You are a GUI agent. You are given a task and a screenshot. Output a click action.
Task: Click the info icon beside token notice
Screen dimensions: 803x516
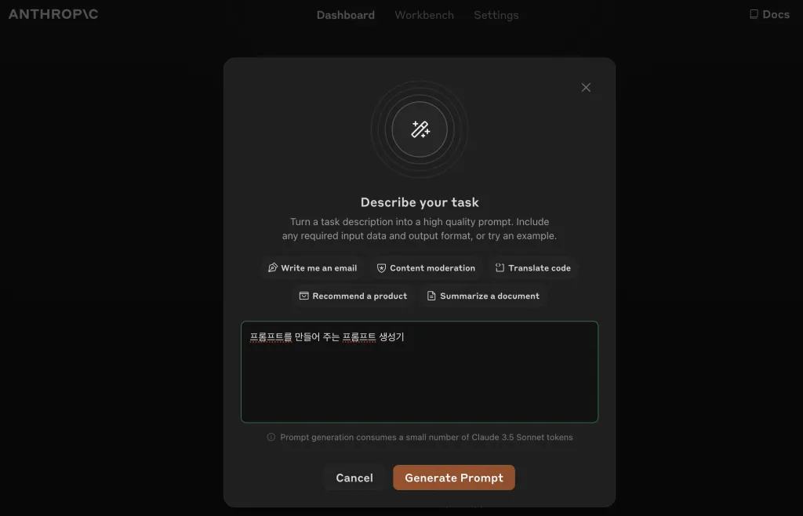pyautogui.click(x=271, y=437)
